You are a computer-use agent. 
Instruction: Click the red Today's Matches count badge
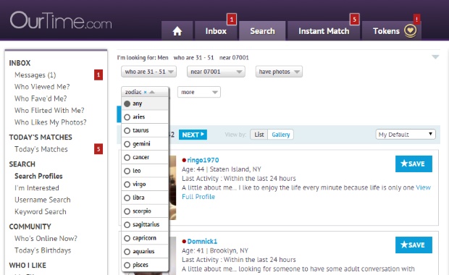[x=98, y=149]
